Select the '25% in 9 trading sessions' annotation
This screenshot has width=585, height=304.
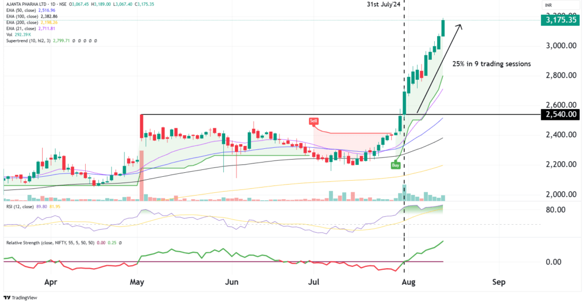(x=491, y=64)
